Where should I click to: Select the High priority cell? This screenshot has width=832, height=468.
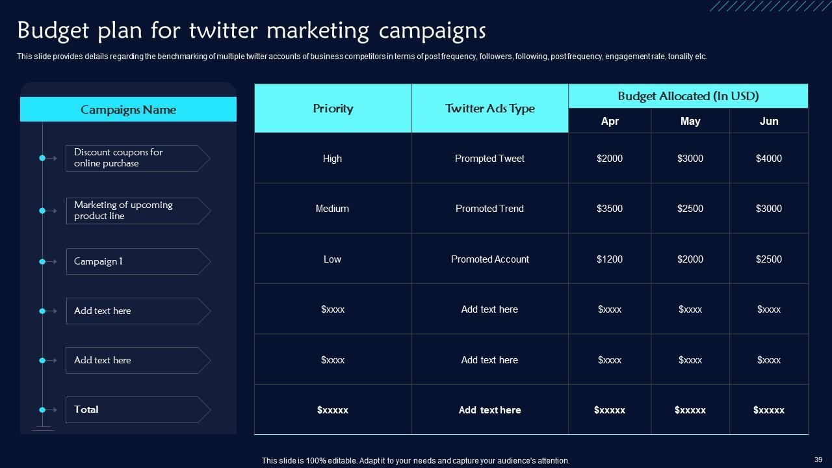pos(332,159)
